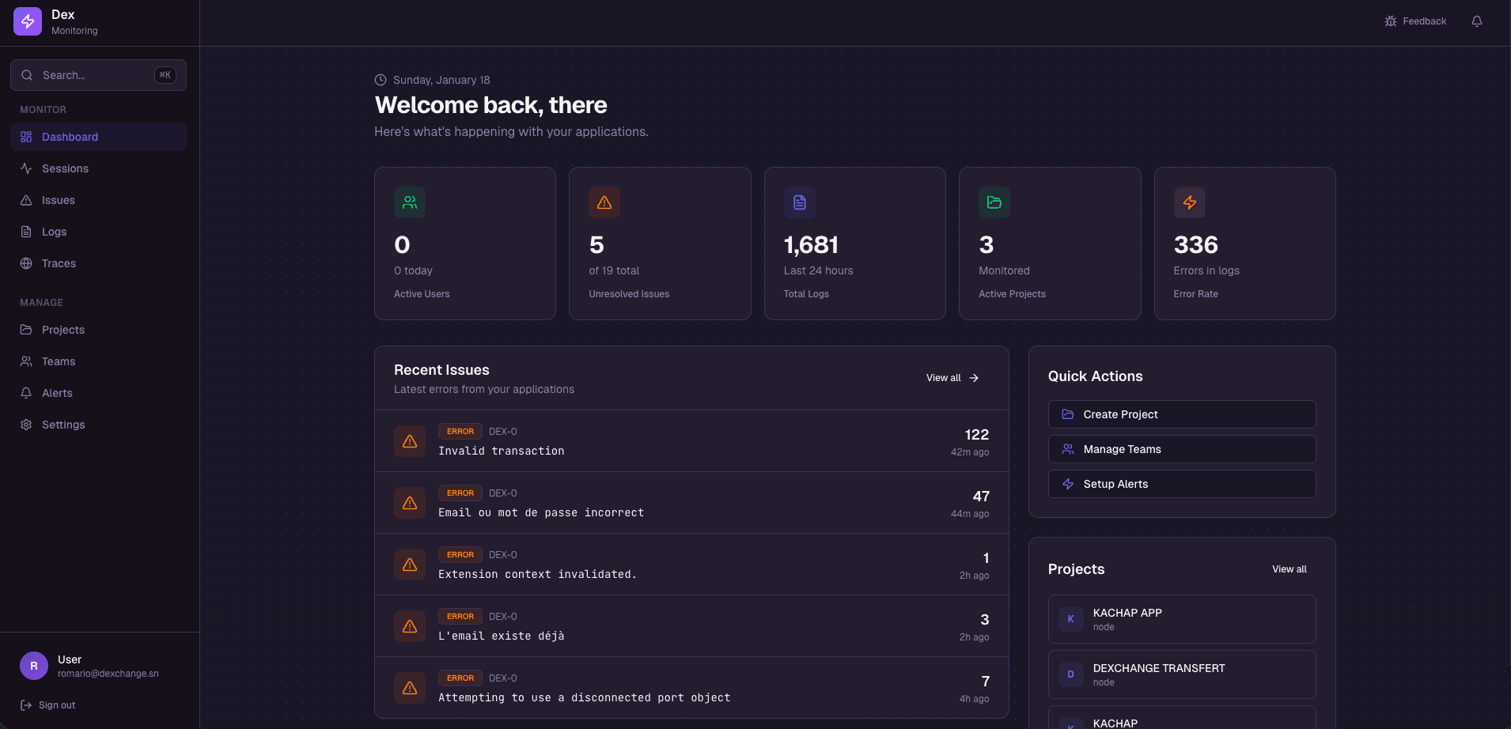
Task: Select the Teams icon in sidebar
Action: click(x=26, y=361)
